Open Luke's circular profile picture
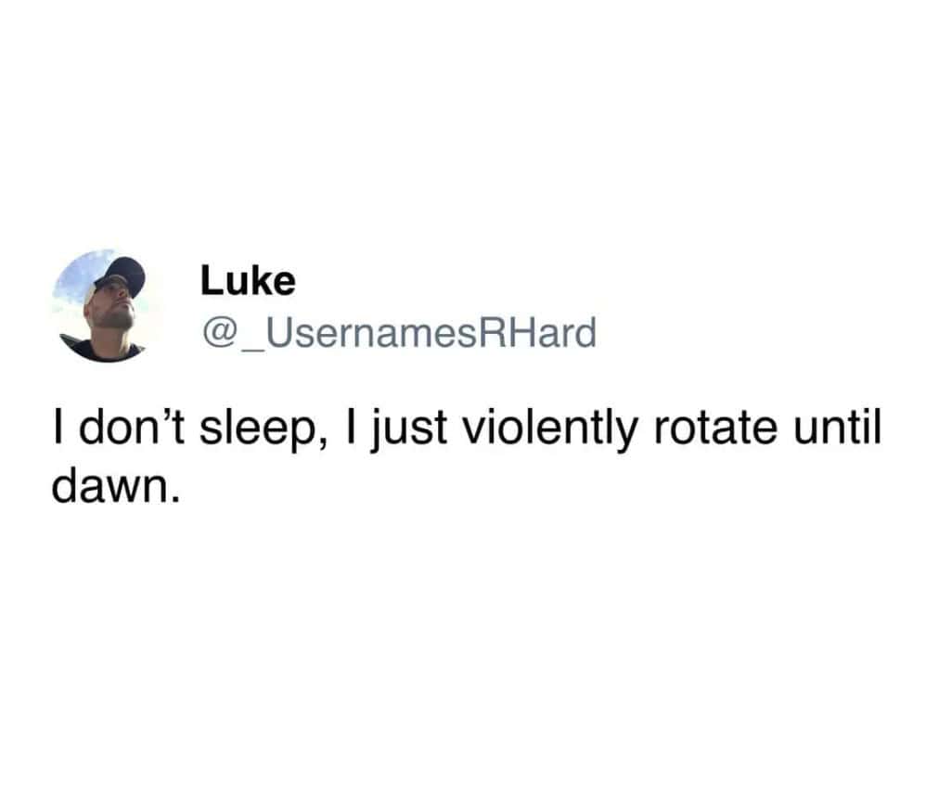 pos(107,306)
